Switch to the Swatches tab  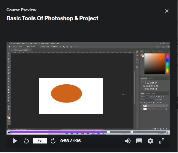[x=147, y=51]
